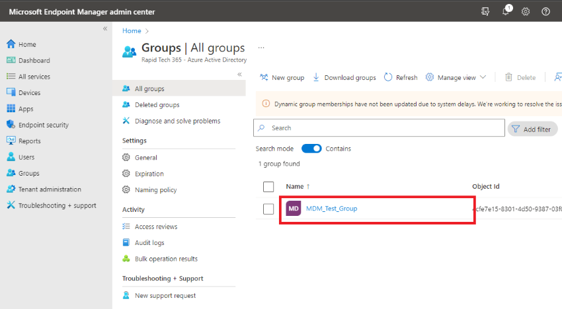Click the groups Search input field
The image size is (562, 309).
point(379,128)
